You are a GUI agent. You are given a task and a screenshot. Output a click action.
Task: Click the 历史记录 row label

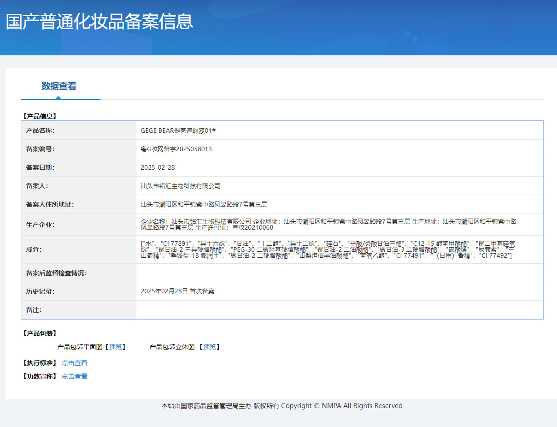coord(40,291)
